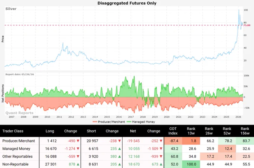The height and width of the screenshot is (168, 254).
Task: Click the 2017 year label on axis
Action: (x=131, y=117)
